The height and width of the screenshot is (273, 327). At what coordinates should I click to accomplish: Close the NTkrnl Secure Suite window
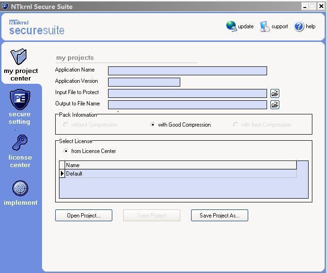[x=321, y=7]
